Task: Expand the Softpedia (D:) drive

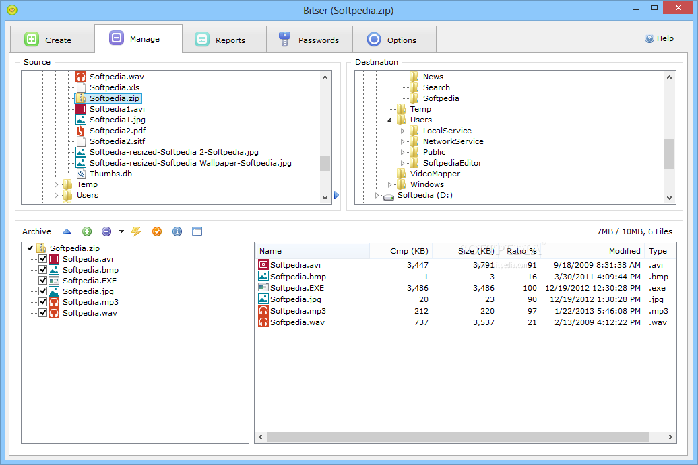Action: tap(377, 195)
